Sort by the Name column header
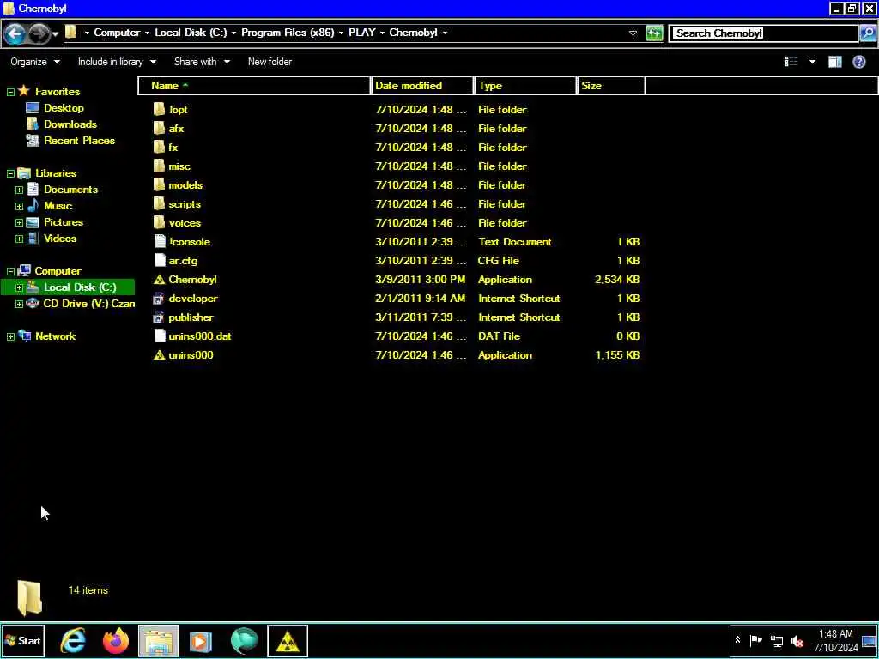Viewport: 879px width, 659px height. pos(254,86)
